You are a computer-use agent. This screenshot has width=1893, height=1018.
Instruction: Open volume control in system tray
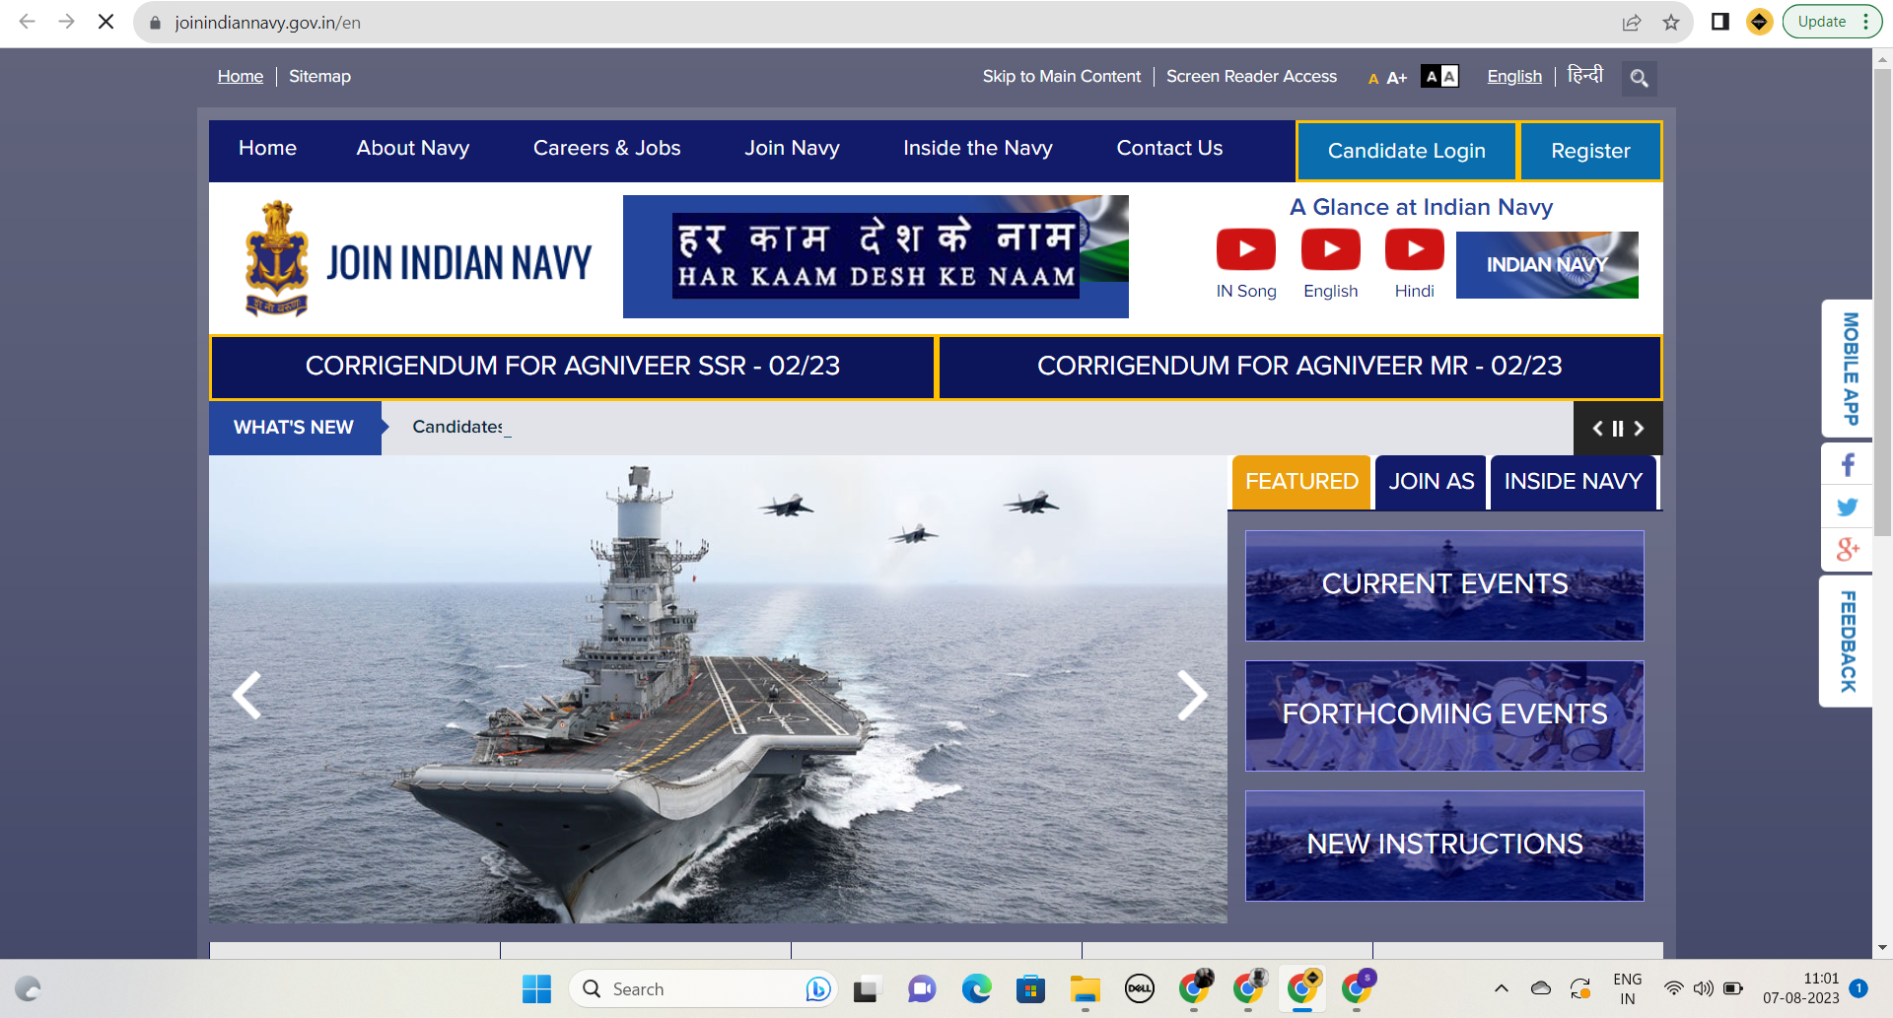pyautogui.click(x=1703, y=988)
